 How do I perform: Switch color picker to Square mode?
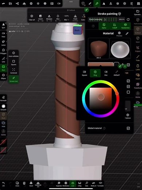(84, 73)
